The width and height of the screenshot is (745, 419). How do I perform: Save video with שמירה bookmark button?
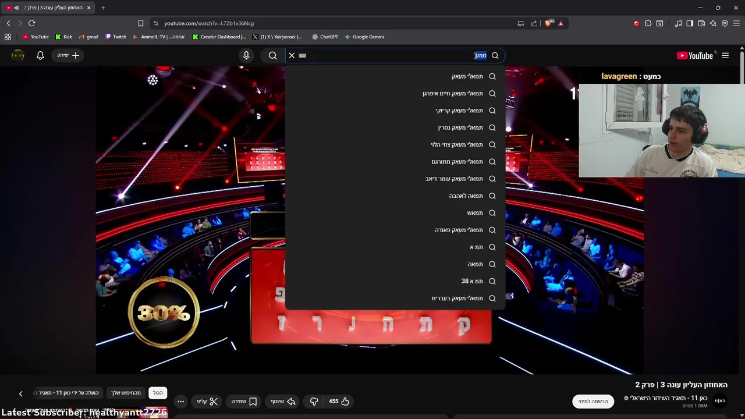[x=244, y=402]
